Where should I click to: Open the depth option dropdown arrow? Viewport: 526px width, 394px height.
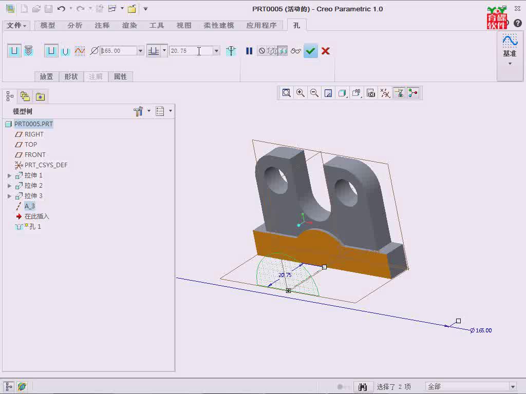(164, 51)
